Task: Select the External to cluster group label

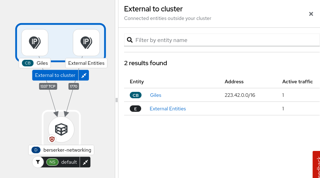Action: (55, 75)
